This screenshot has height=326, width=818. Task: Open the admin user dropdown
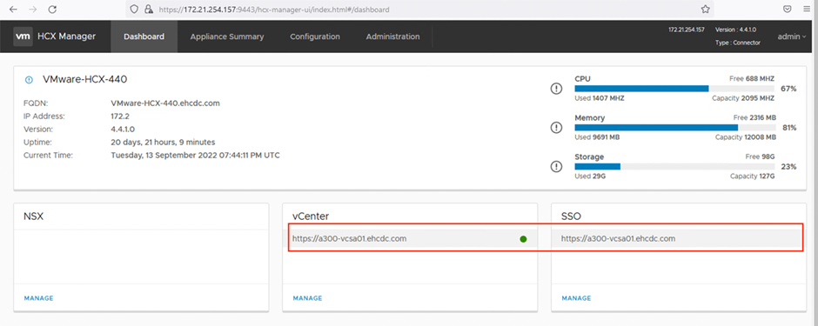(791, 37)
